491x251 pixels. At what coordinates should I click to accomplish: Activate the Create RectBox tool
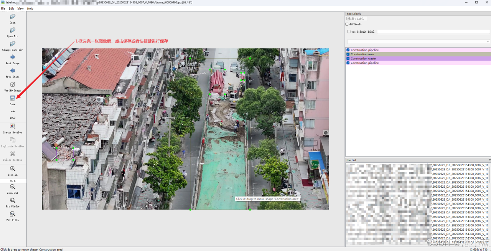(x=13, y=128)
